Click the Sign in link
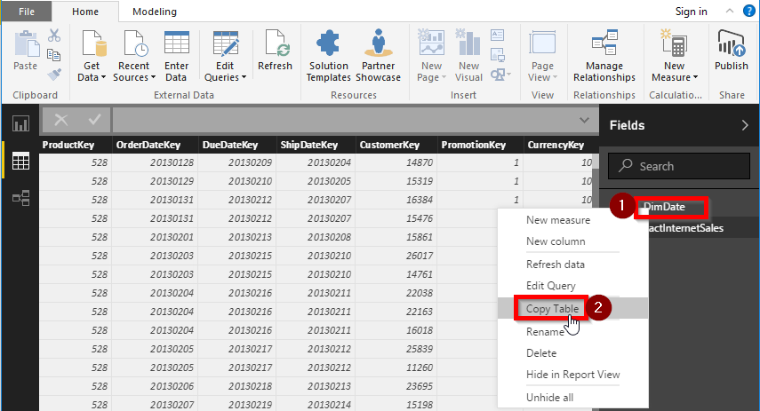This screenshot has width=760, height=411. [692, 12]
